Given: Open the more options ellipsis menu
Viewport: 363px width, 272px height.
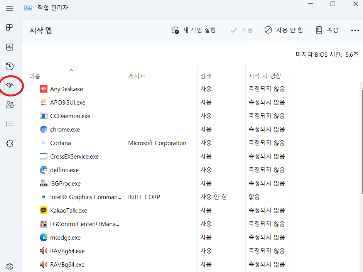Looking at the screenshot, I should 355,30.
